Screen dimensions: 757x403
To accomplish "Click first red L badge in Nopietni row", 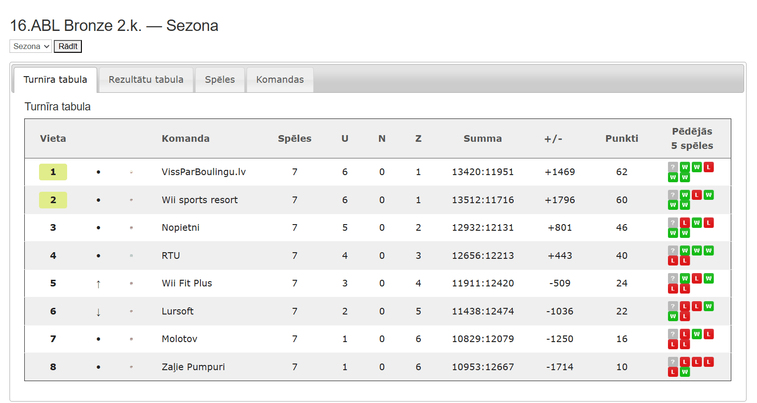I will [685, 223].
